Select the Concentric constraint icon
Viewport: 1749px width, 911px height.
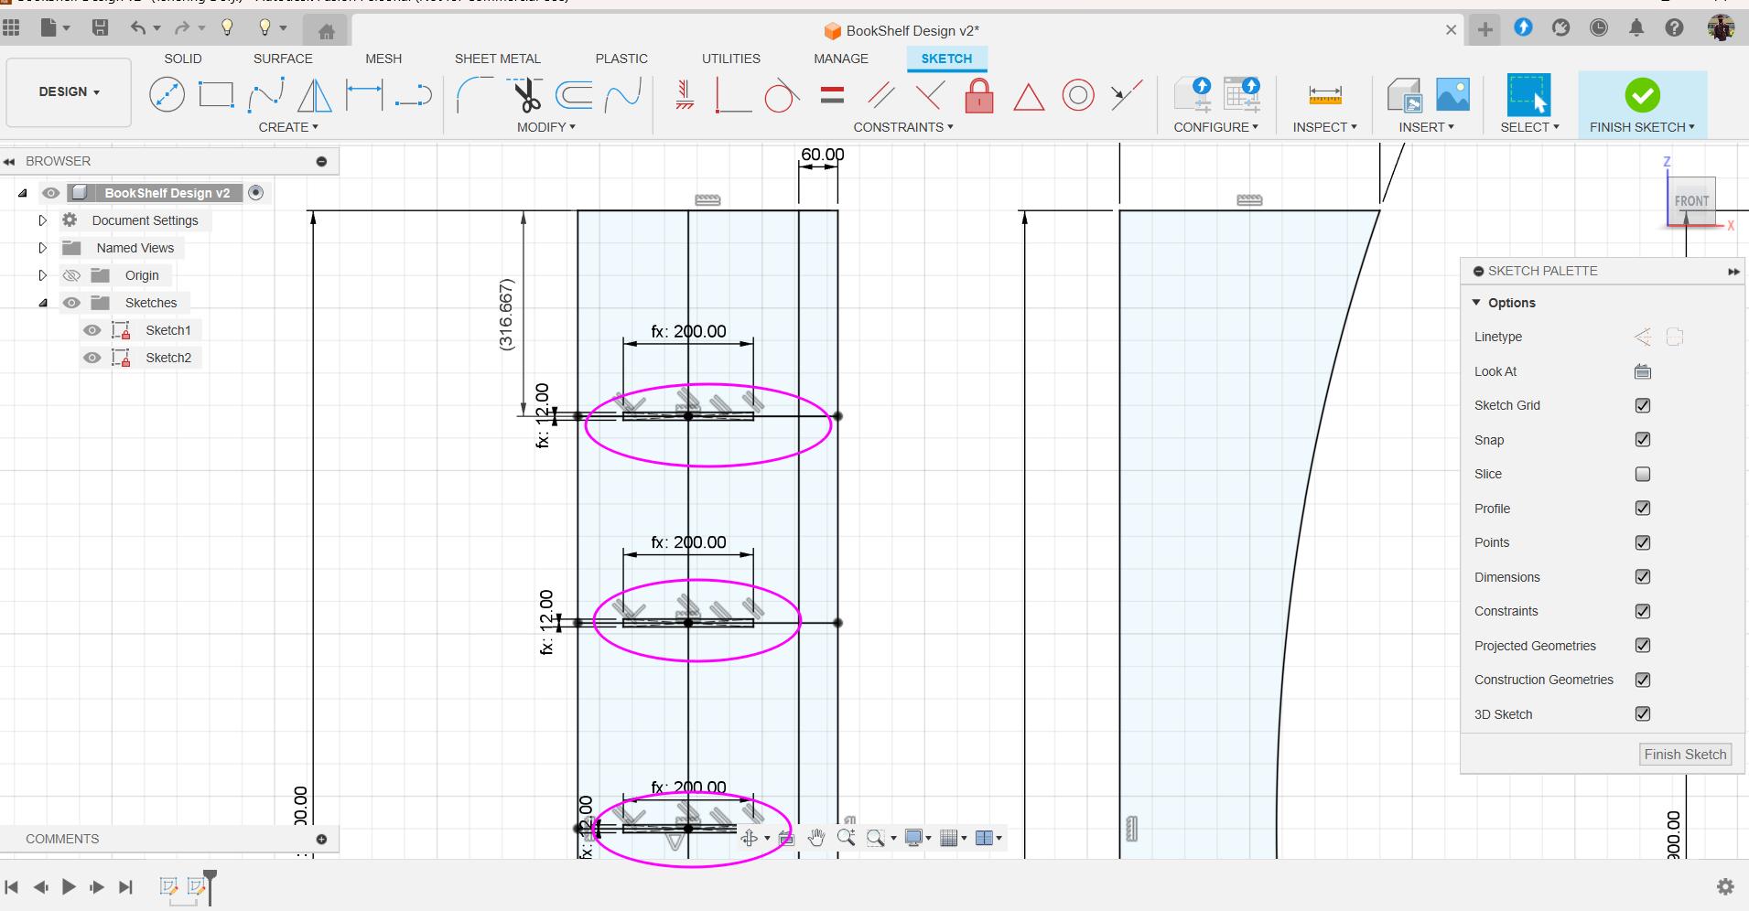coord(1078,94)
